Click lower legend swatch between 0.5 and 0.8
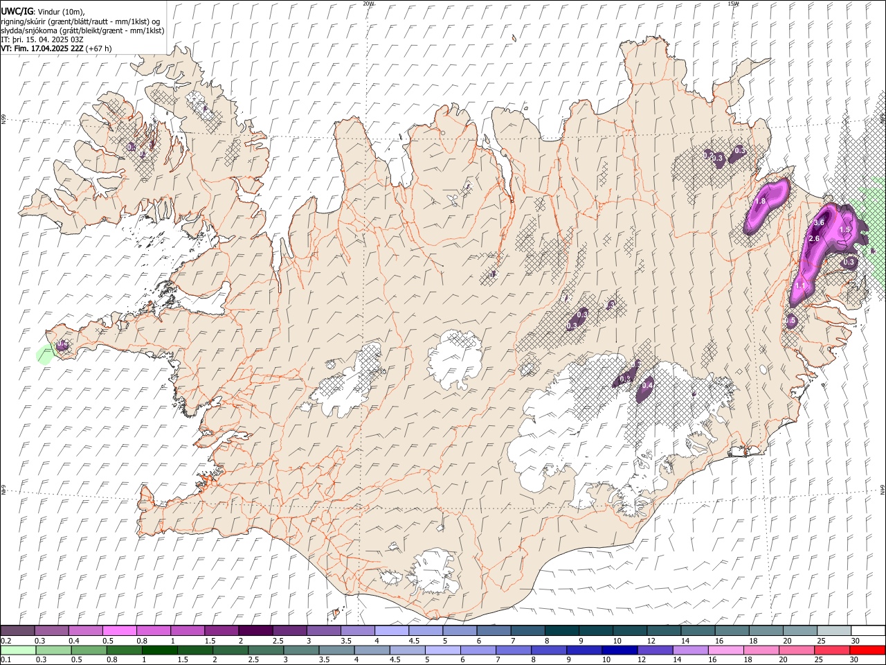Viewport: 886px width, 665px height. tap(88, 650)
